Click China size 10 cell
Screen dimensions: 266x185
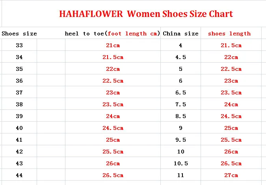coord(180,152)
